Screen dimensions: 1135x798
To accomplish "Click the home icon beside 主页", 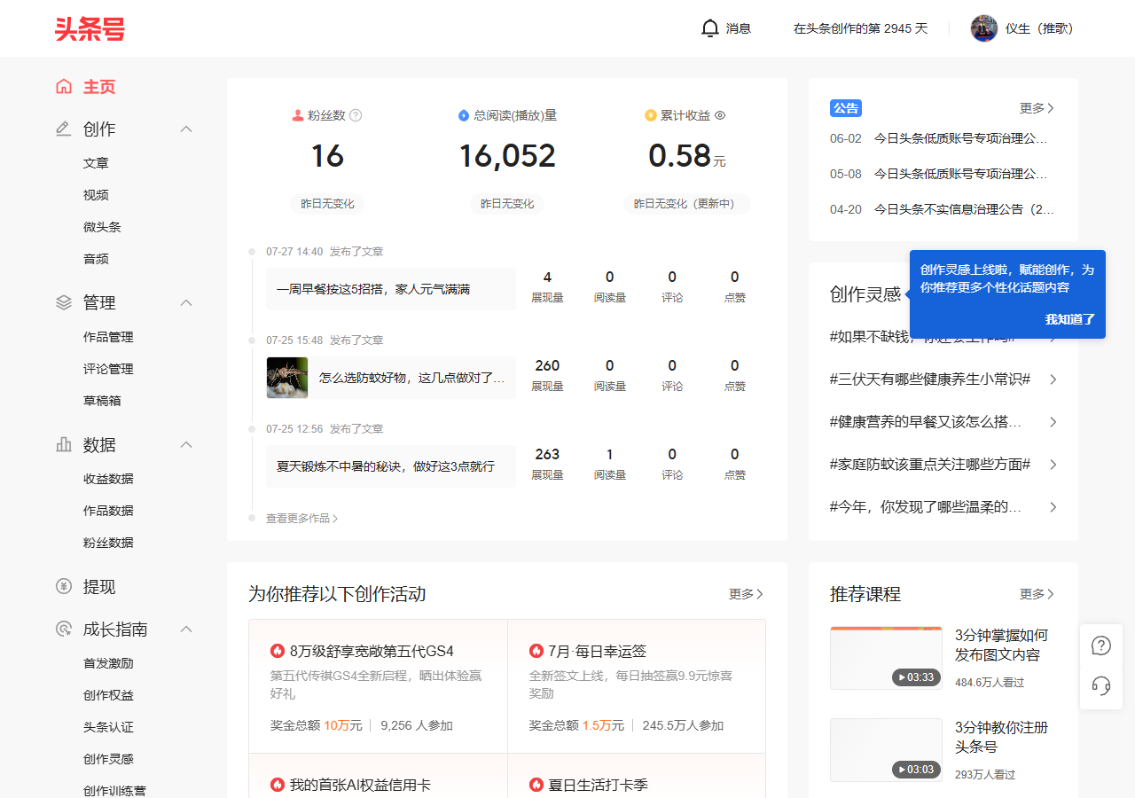I will (x=64, y=87).
